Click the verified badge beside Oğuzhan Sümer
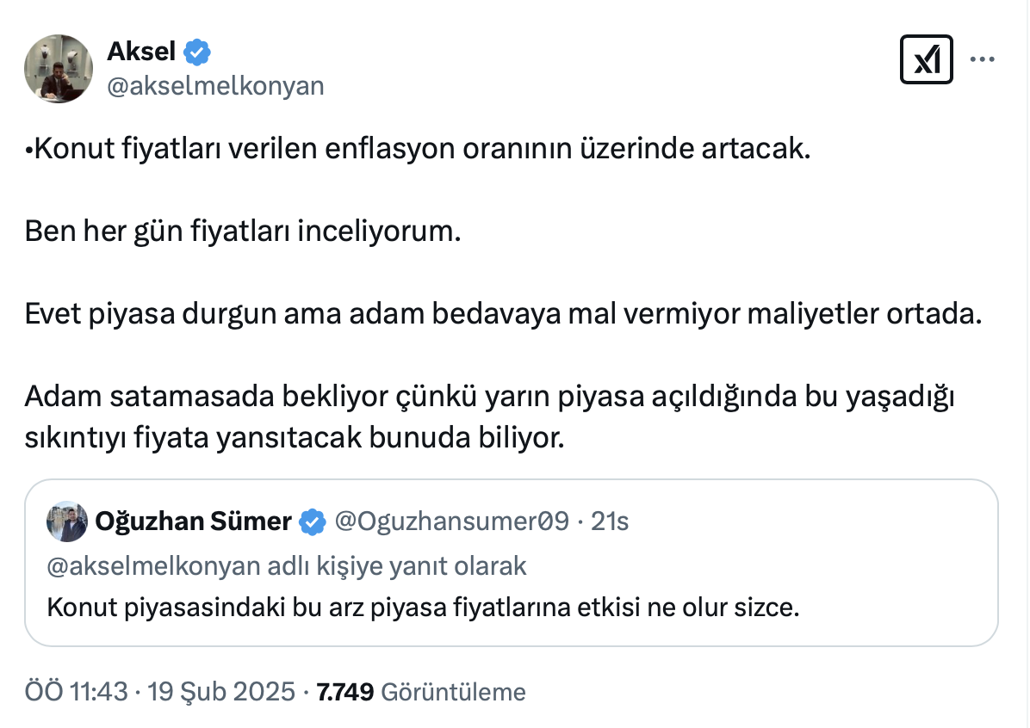The height and width of the screenshot is (728, 1030). pyautogui.click(x=312, y=521)
